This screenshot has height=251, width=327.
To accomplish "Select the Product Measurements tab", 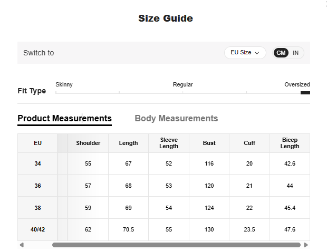I will point(64,118).
